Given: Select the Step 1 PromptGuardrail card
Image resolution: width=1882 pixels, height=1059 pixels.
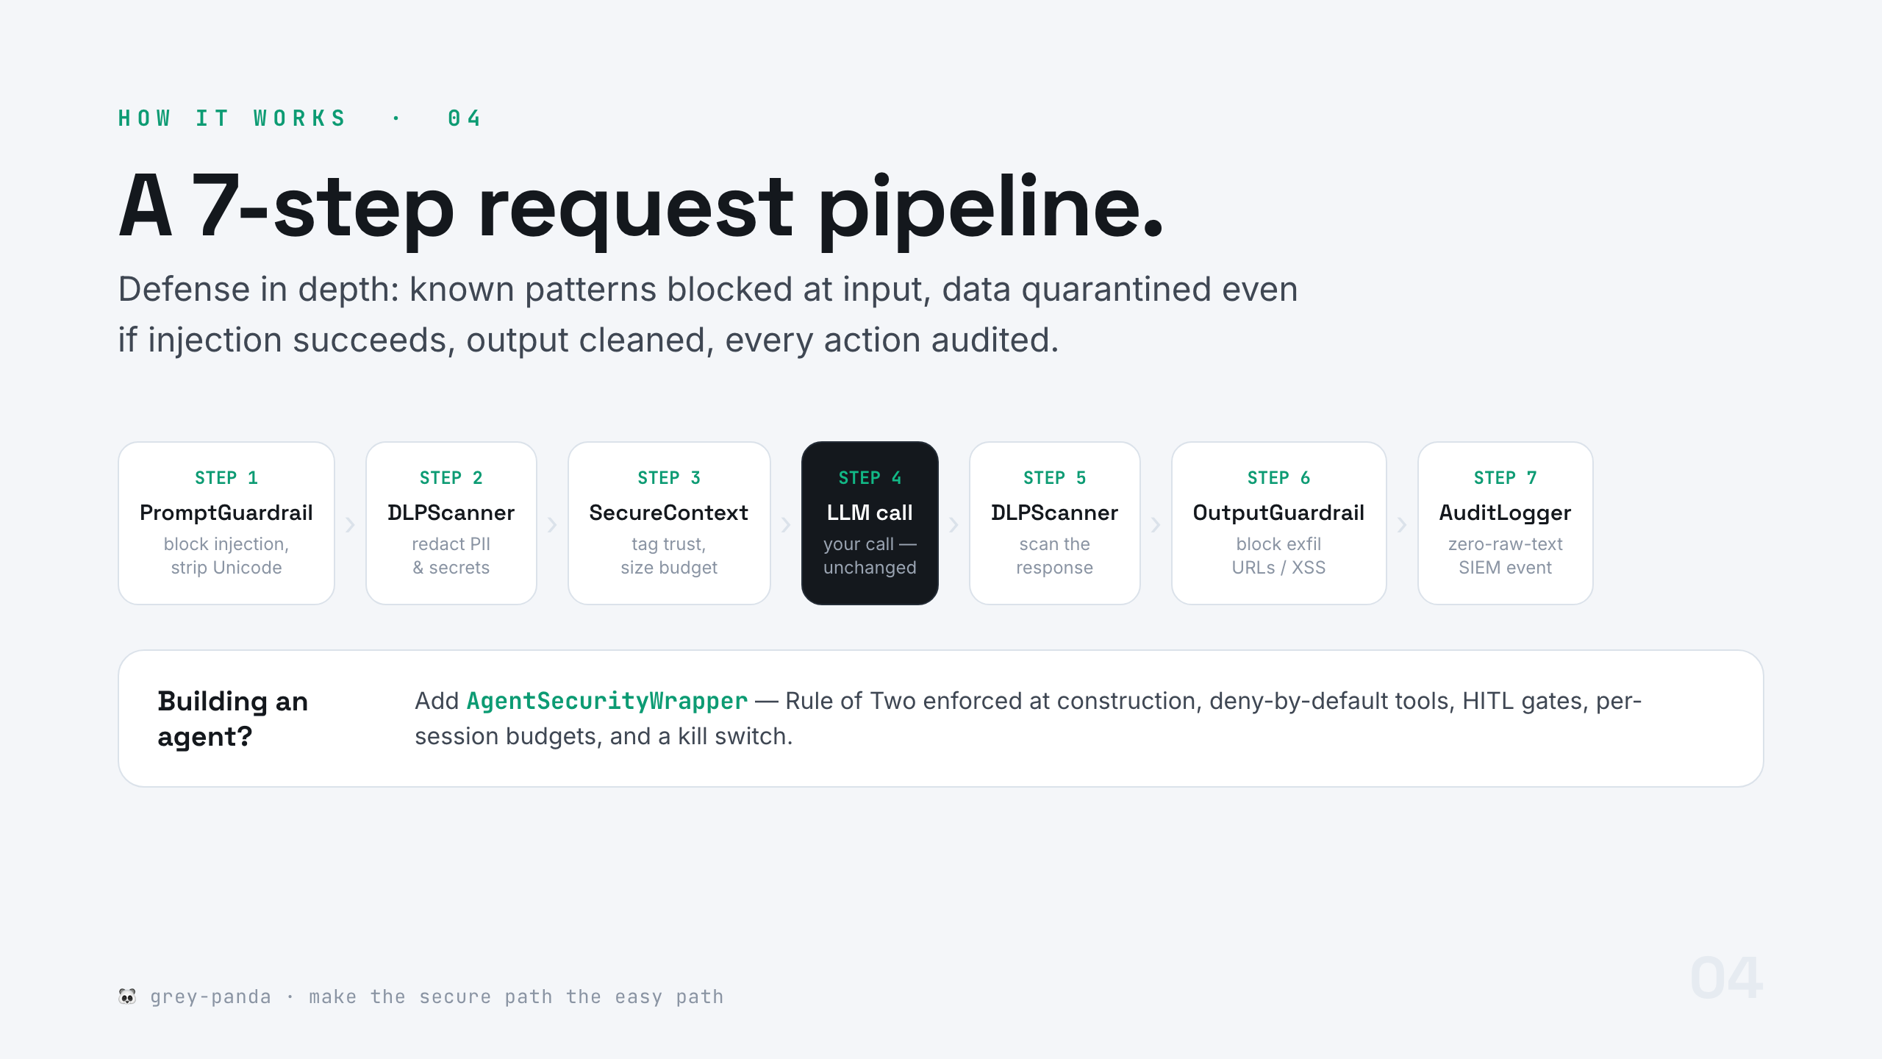Looking at the screenshot, I should click(x=226, y=523).
